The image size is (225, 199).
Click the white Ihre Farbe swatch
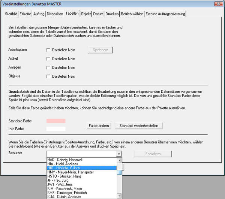click(56, 129)
